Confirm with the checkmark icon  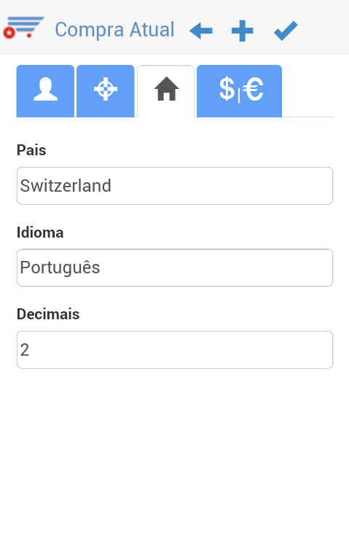pos(286,31)
